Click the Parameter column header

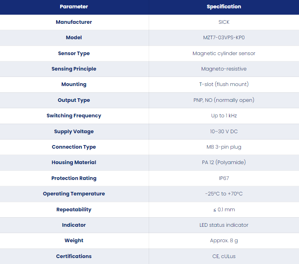point(74,7)
